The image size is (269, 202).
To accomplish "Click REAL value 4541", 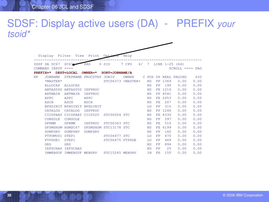I will [167, 94].
